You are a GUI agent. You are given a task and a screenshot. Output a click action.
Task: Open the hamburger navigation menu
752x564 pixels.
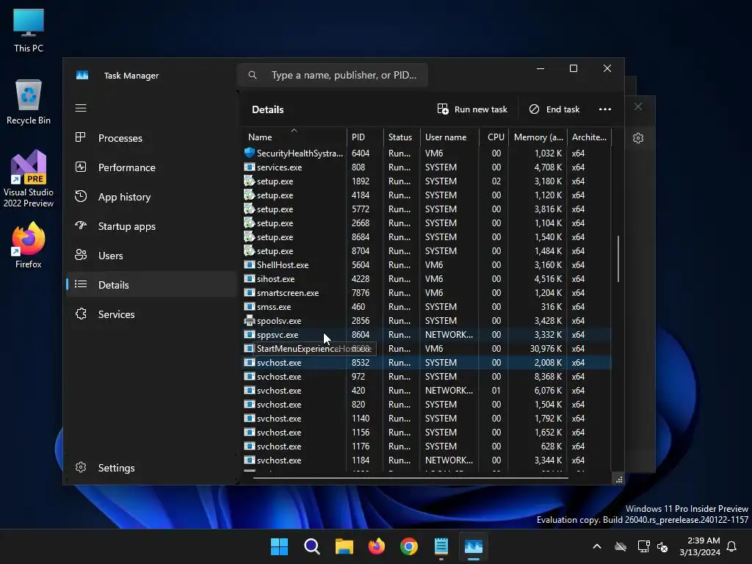[x=81, y=108]
